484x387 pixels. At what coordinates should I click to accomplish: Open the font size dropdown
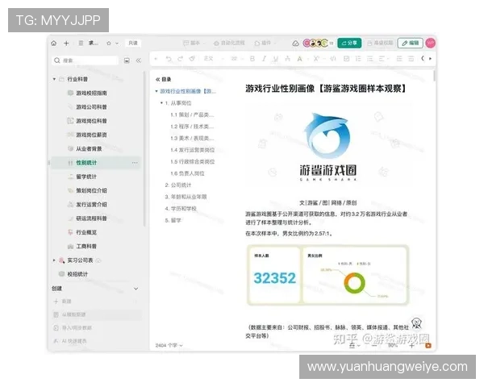coord(236,59)
